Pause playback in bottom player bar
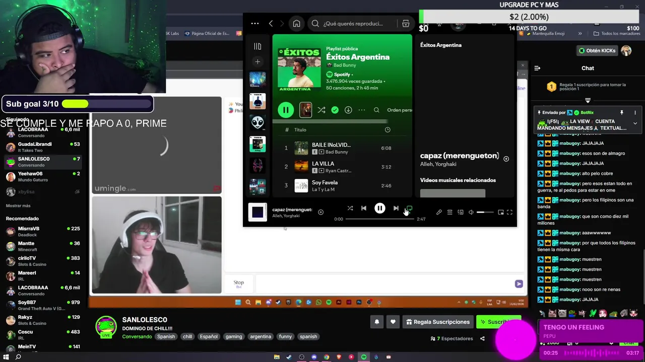This screenshot has width=645, height=362. point(380,208)
